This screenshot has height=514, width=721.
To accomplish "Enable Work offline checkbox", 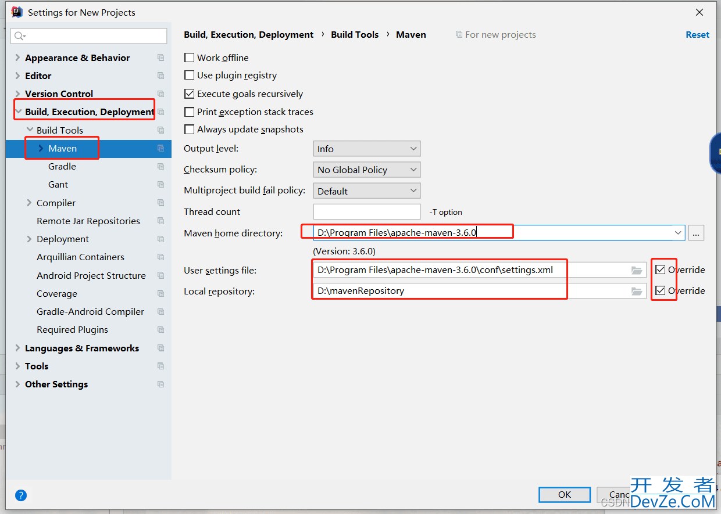I will [x=189, y=58].
